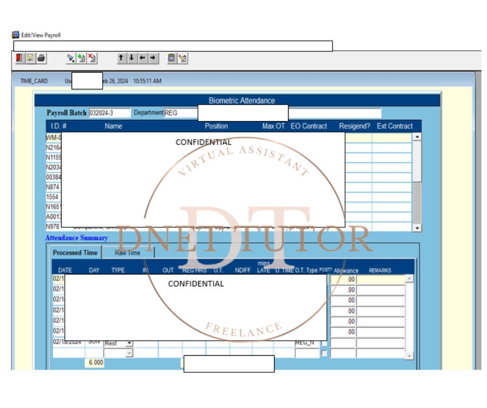This screenshot has height=408, width=487.
Task: Select employee ID N874 row
Action: pyautogui.click(x=52, y=187)
